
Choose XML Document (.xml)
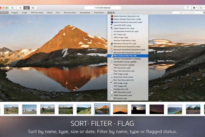pyautogui.click(x=128, y=93)
